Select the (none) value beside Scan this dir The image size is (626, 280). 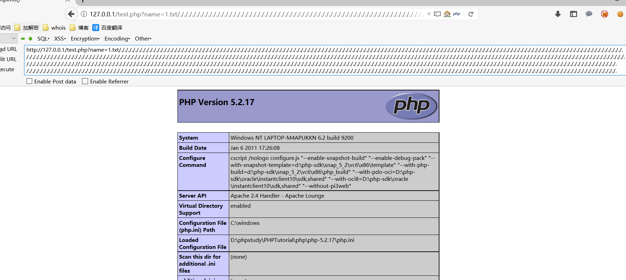coord(239,257)
